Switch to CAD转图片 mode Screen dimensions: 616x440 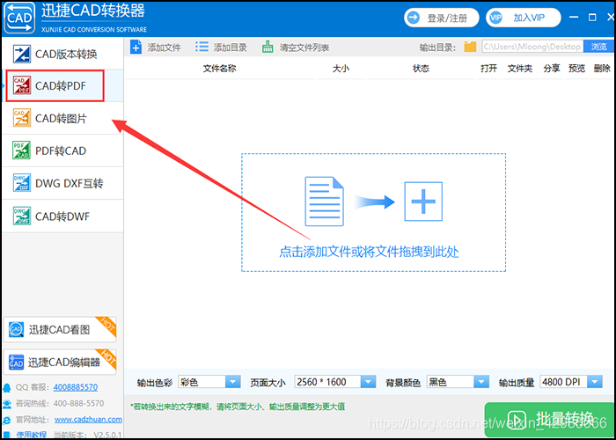tap(62, 119)
